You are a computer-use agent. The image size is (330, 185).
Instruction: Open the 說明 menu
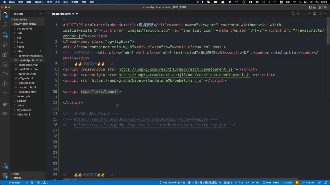point(92,2)
